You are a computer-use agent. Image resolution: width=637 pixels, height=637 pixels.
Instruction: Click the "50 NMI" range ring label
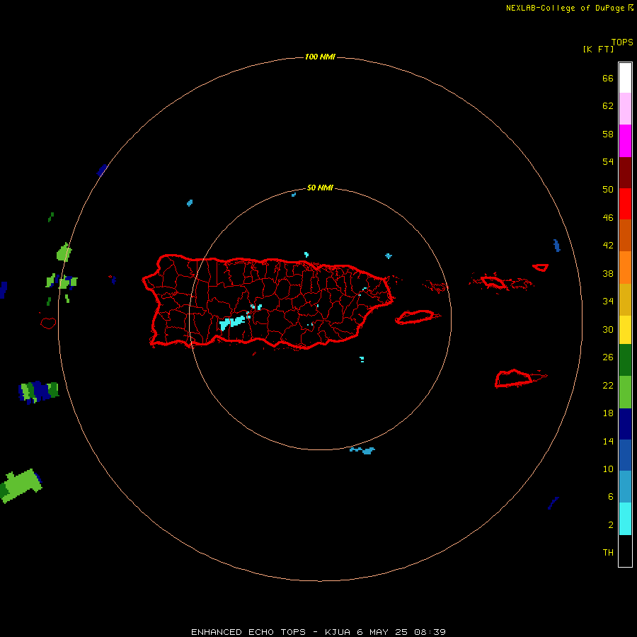coord(320,188)
